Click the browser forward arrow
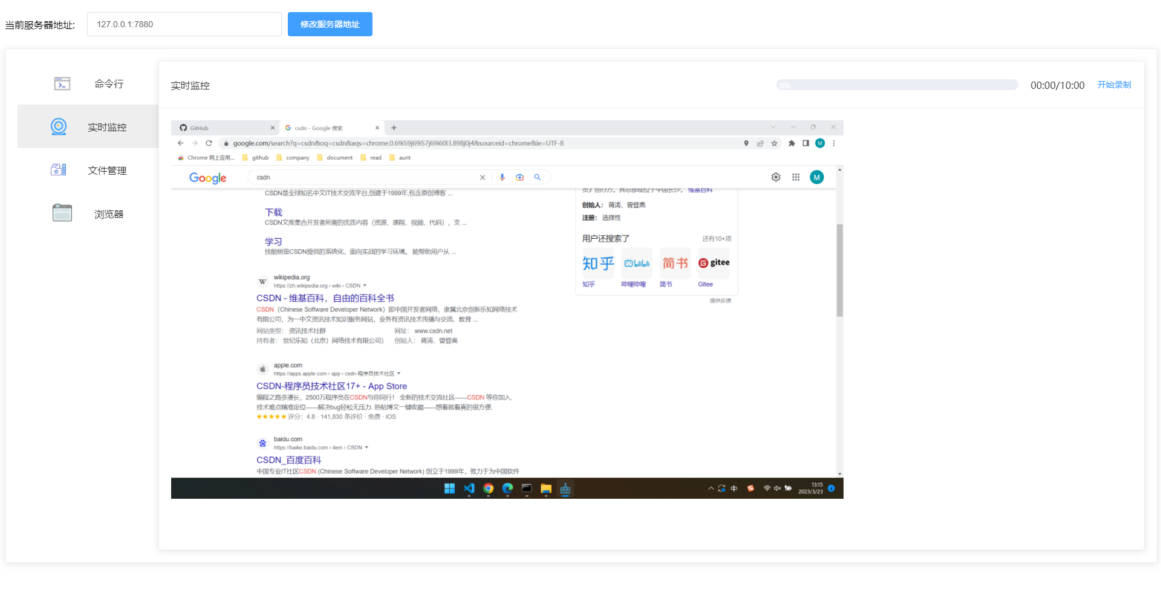This screenshot has height=610, width=1161. [x=195, y=143]
